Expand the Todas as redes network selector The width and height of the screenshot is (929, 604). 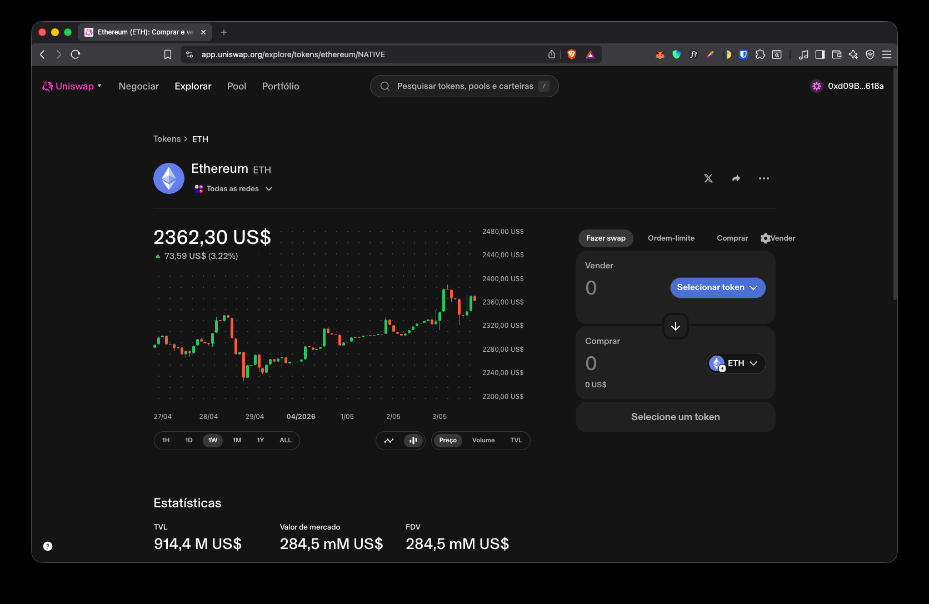pos(233,189)
